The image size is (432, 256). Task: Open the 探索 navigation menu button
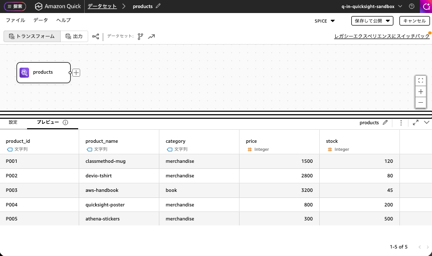coord(15,7)
